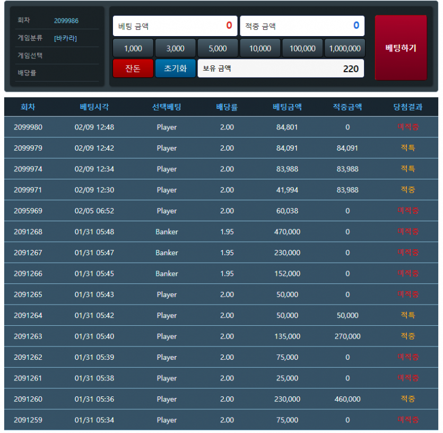Click the 베팅하기 bet button
The image size is (443, 433).
tap(401, 48)
